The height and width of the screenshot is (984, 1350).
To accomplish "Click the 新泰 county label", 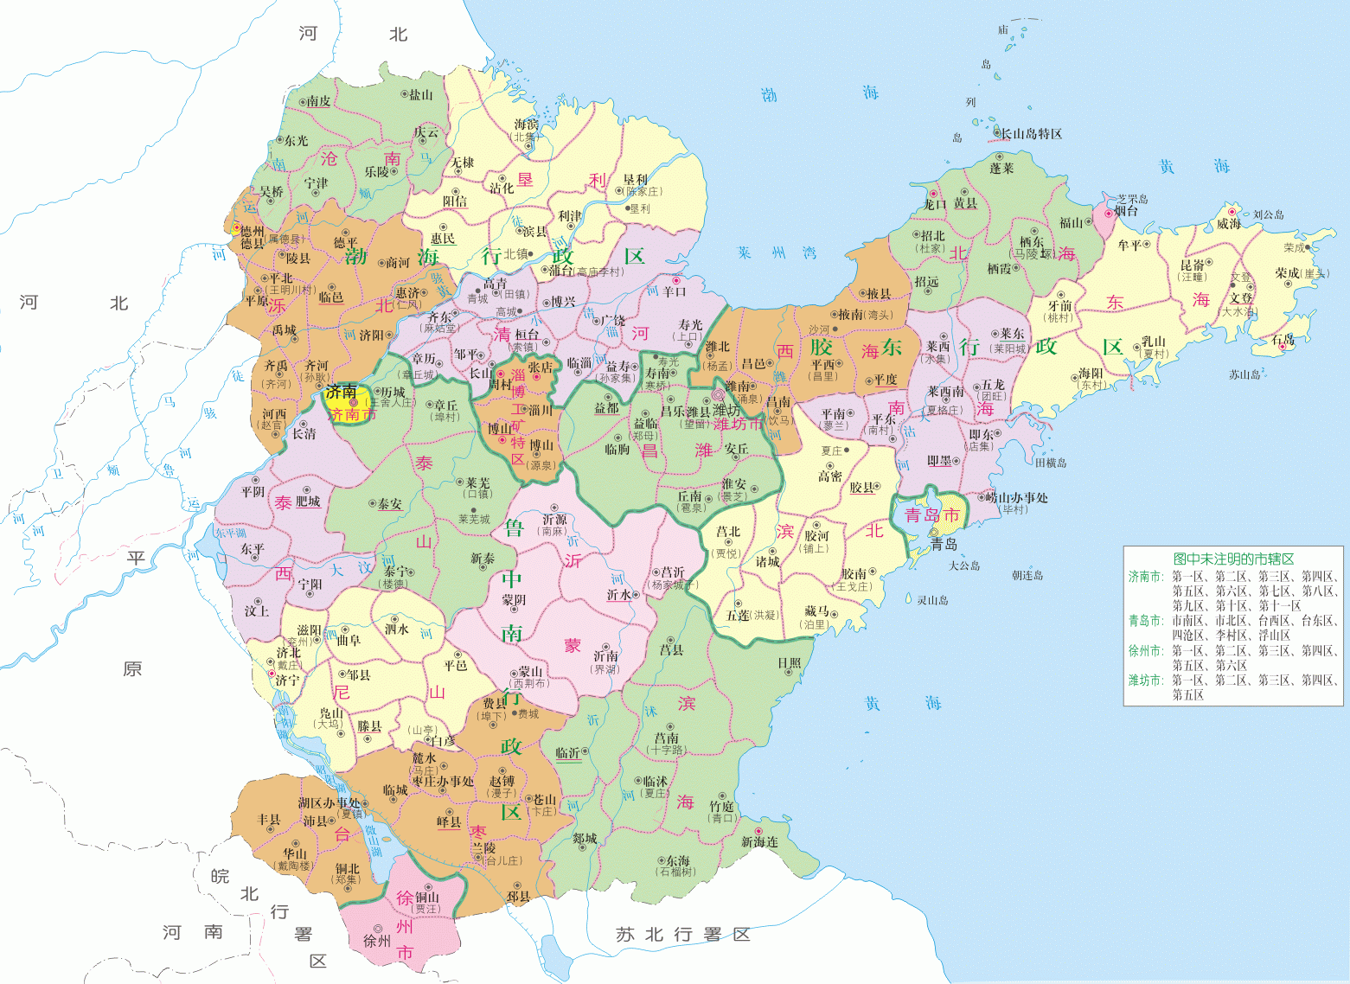I will click(483, 559).
